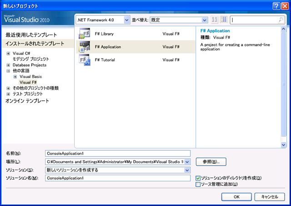The width and height of the screenshot is (291, 206).
Task: Collapse the 他の言語 node
Action: click(8, 71)
